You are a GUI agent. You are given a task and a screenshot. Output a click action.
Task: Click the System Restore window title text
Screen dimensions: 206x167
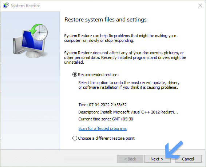(x=25, y=6)
